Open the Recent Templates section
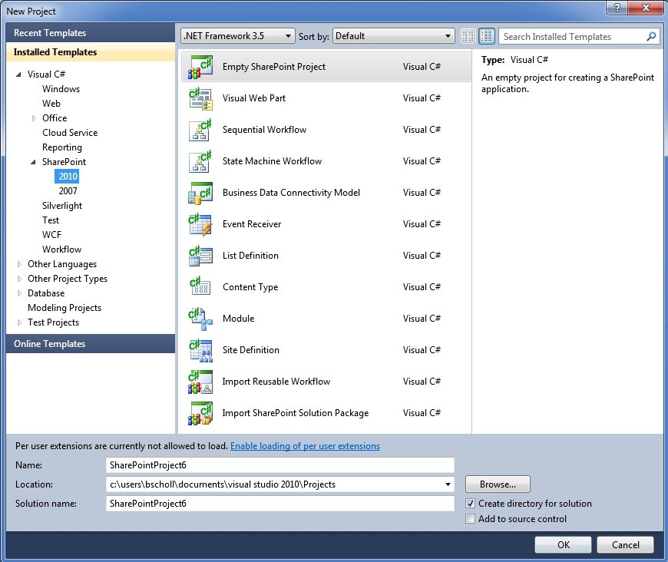Viewport: 668px width, 562px height. point(91,33)
